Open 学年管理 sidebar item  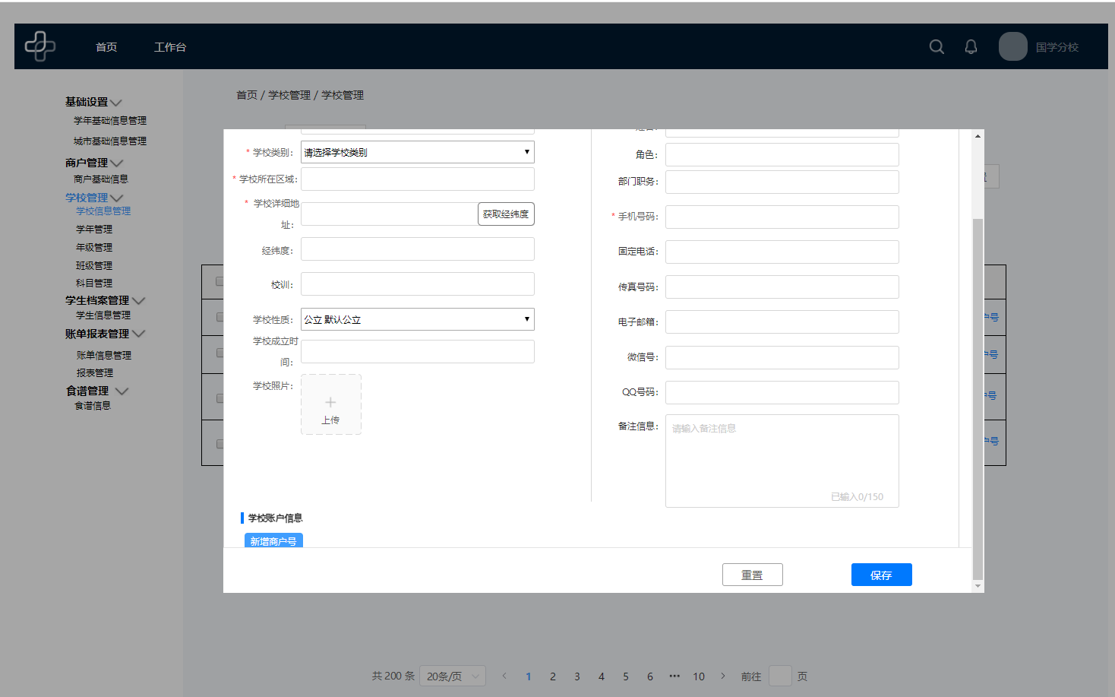click(94, 230)
